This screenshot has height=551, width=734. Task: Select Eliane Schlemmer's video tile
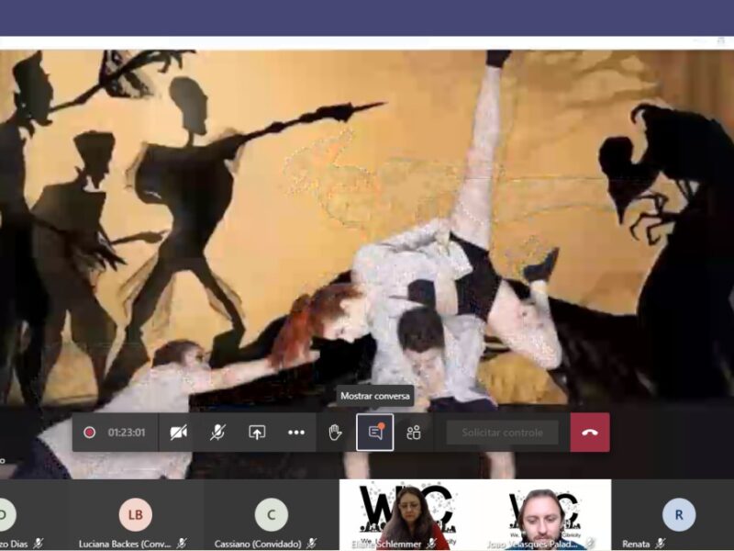tap(407, 514)
